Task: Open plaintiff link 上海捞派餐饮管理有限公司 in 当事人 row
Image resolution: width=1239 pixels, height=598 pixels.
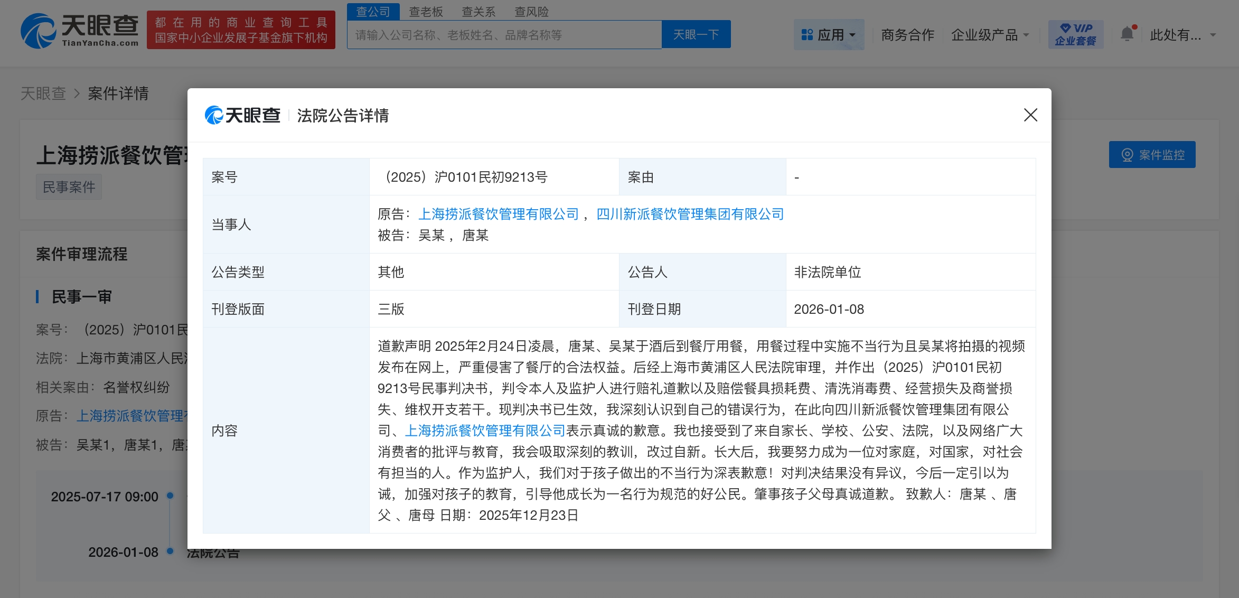Action: click(499, 214)
